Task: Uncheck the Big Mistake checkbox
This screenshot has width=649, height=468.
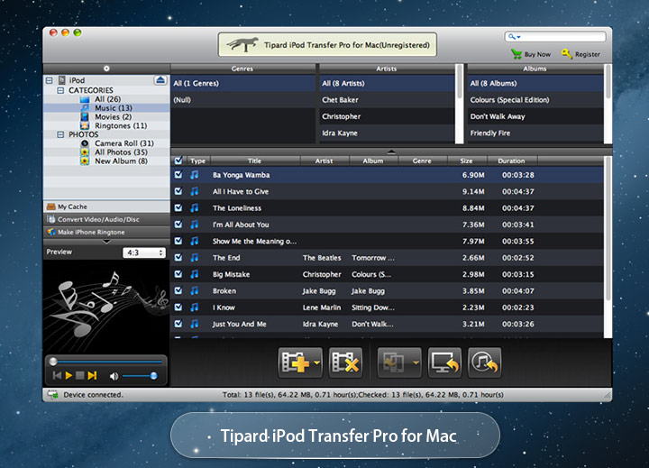Action: click(178, 274)
